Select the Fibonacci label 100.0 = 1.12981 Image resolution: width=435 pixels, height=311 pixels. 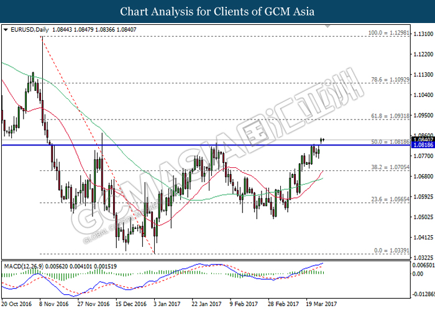pos(389,33)
